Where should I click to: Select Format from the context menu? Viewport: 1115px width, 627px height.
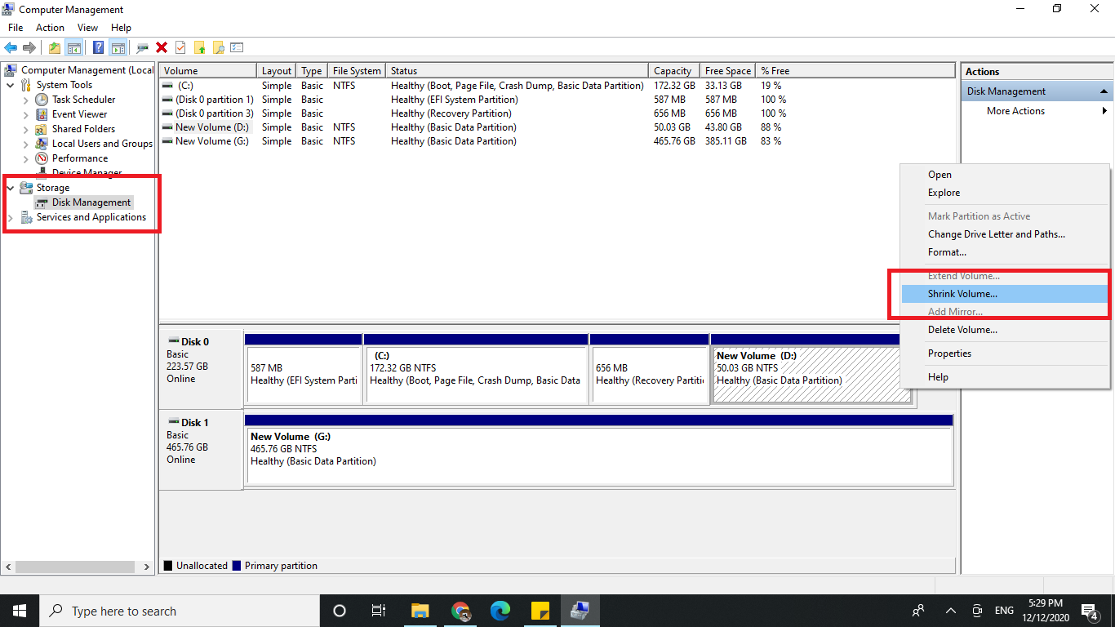coord(1005,252)
